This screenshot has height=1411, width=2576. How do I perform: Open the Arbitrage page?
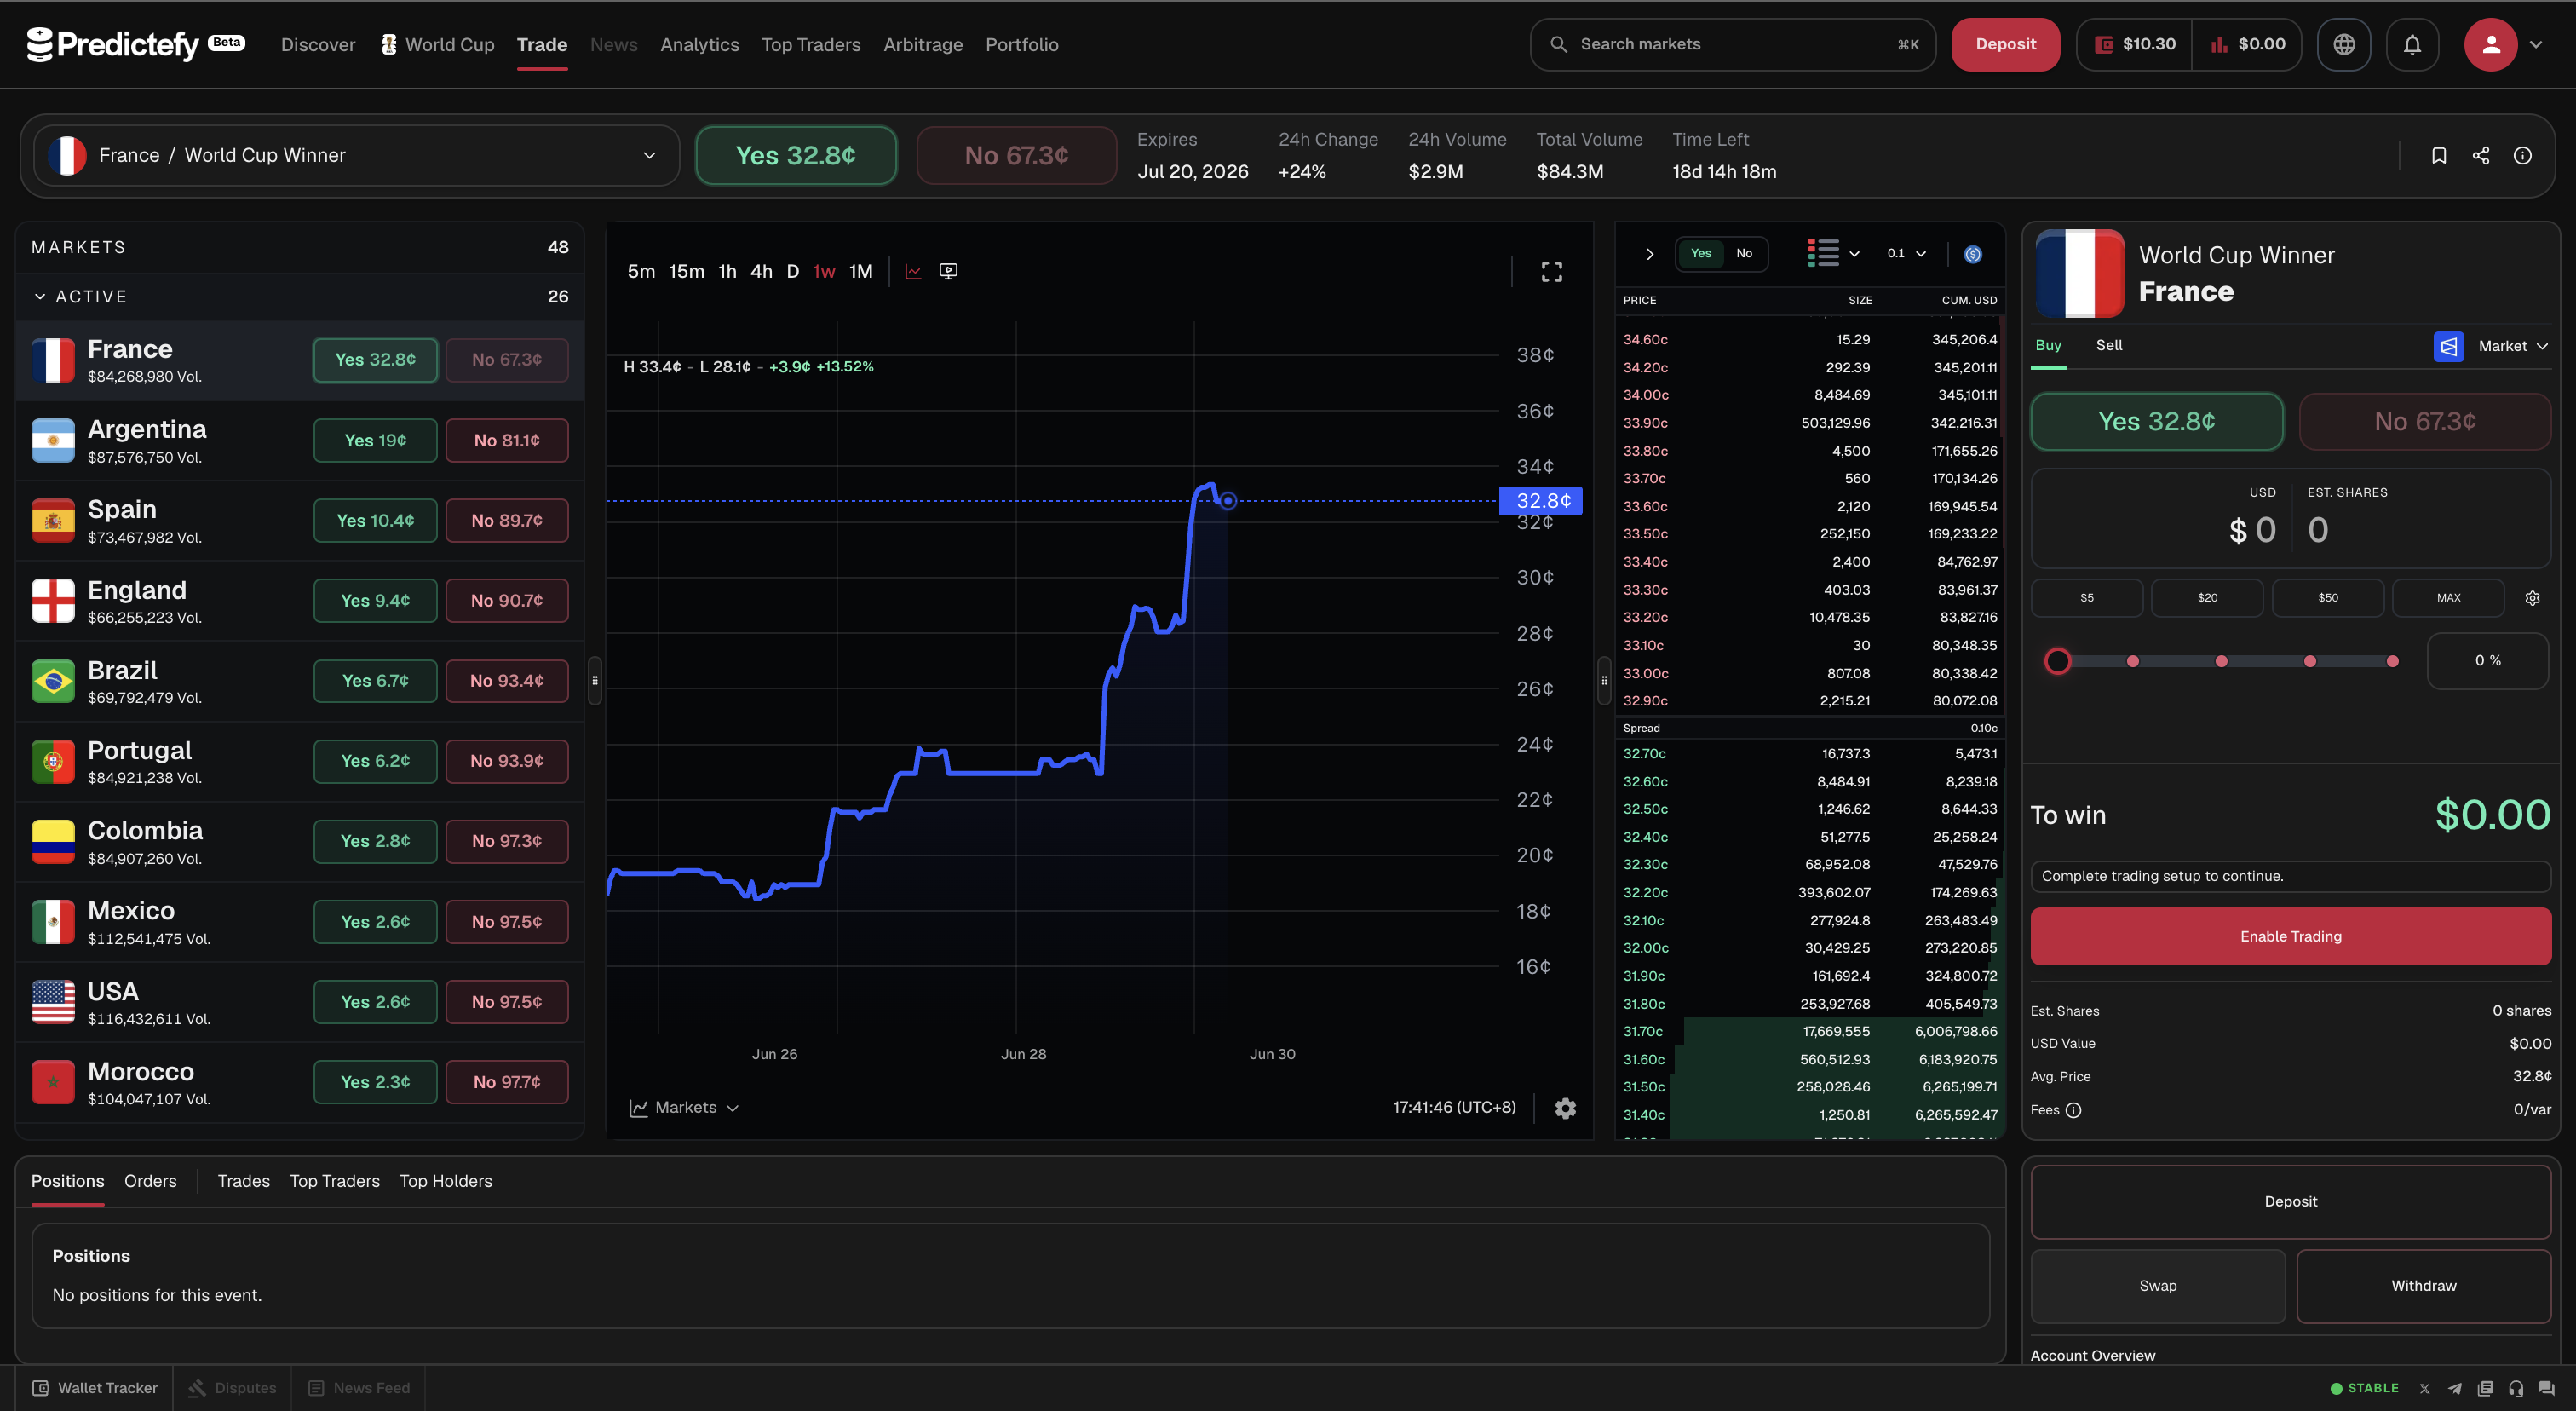pos(923,44)
